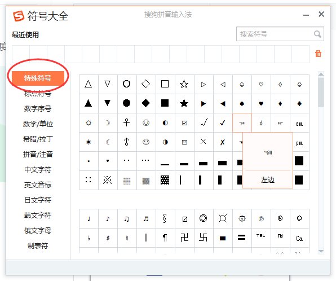Close the 符号大全 window

[x=321, y=14]
